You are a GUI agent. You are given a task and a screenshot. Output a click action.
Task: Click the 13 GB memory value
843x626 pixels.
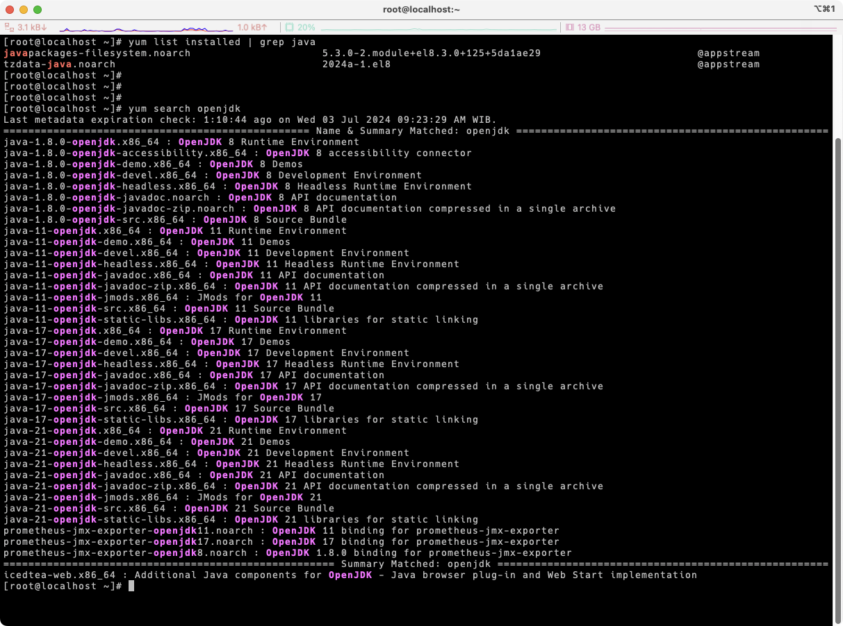coord(589,27)
